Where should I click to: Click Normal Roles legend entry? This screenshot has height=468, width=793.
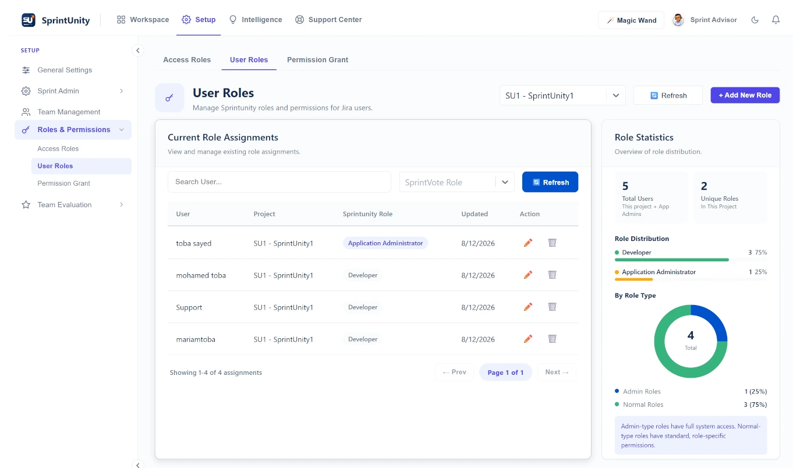[x=691, y=405]
